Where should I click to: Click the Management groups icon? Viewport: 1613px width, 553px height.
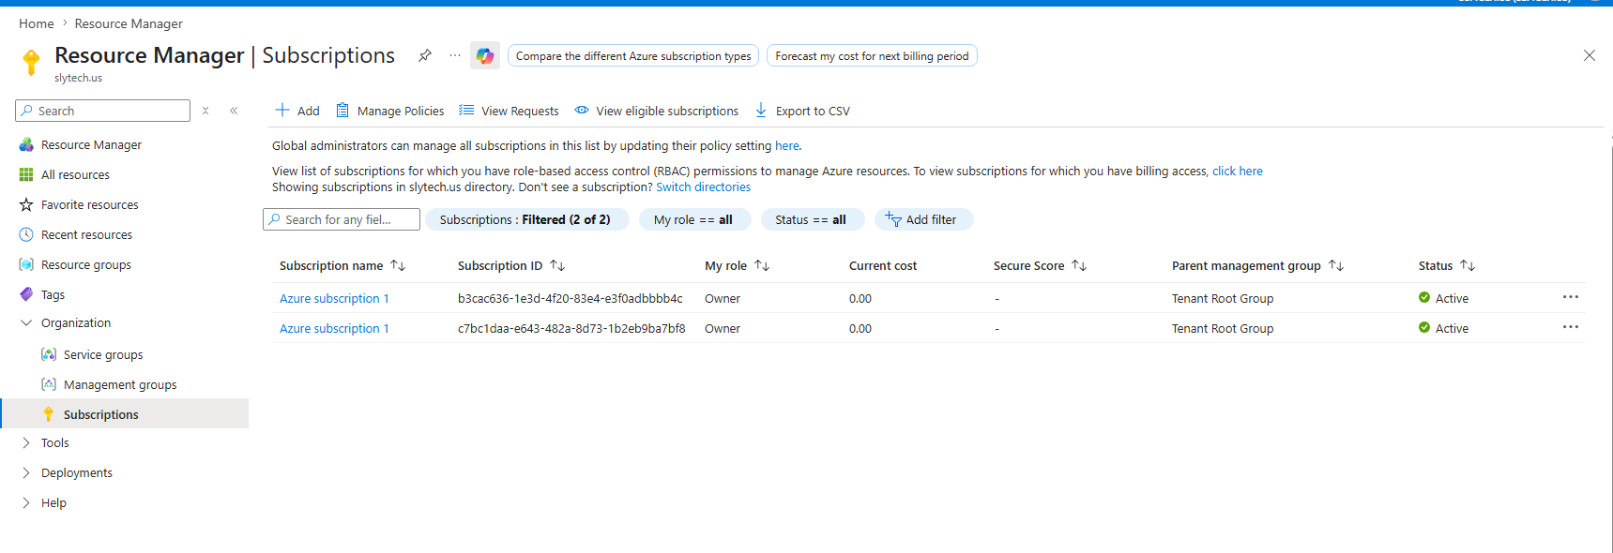[x=49, y=384]
